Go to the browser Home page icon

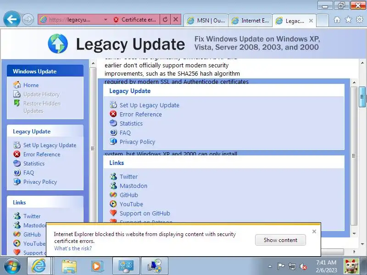337,20
